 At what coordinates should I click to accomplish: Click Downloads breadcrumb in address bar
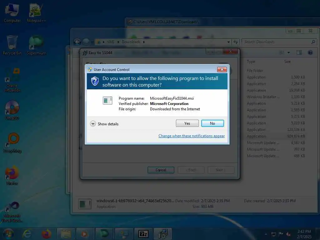[131, 42]
